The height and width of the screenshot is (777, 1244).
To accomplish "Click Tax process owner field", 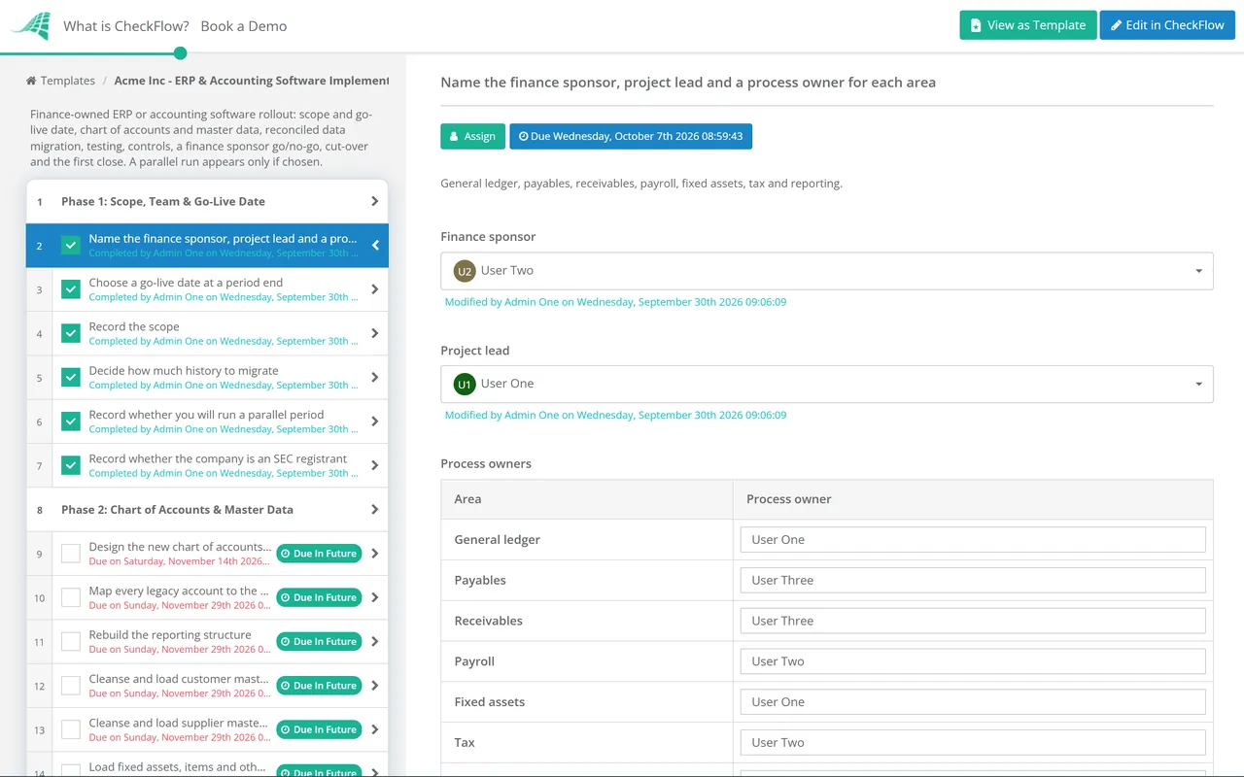I will [973, 743].
